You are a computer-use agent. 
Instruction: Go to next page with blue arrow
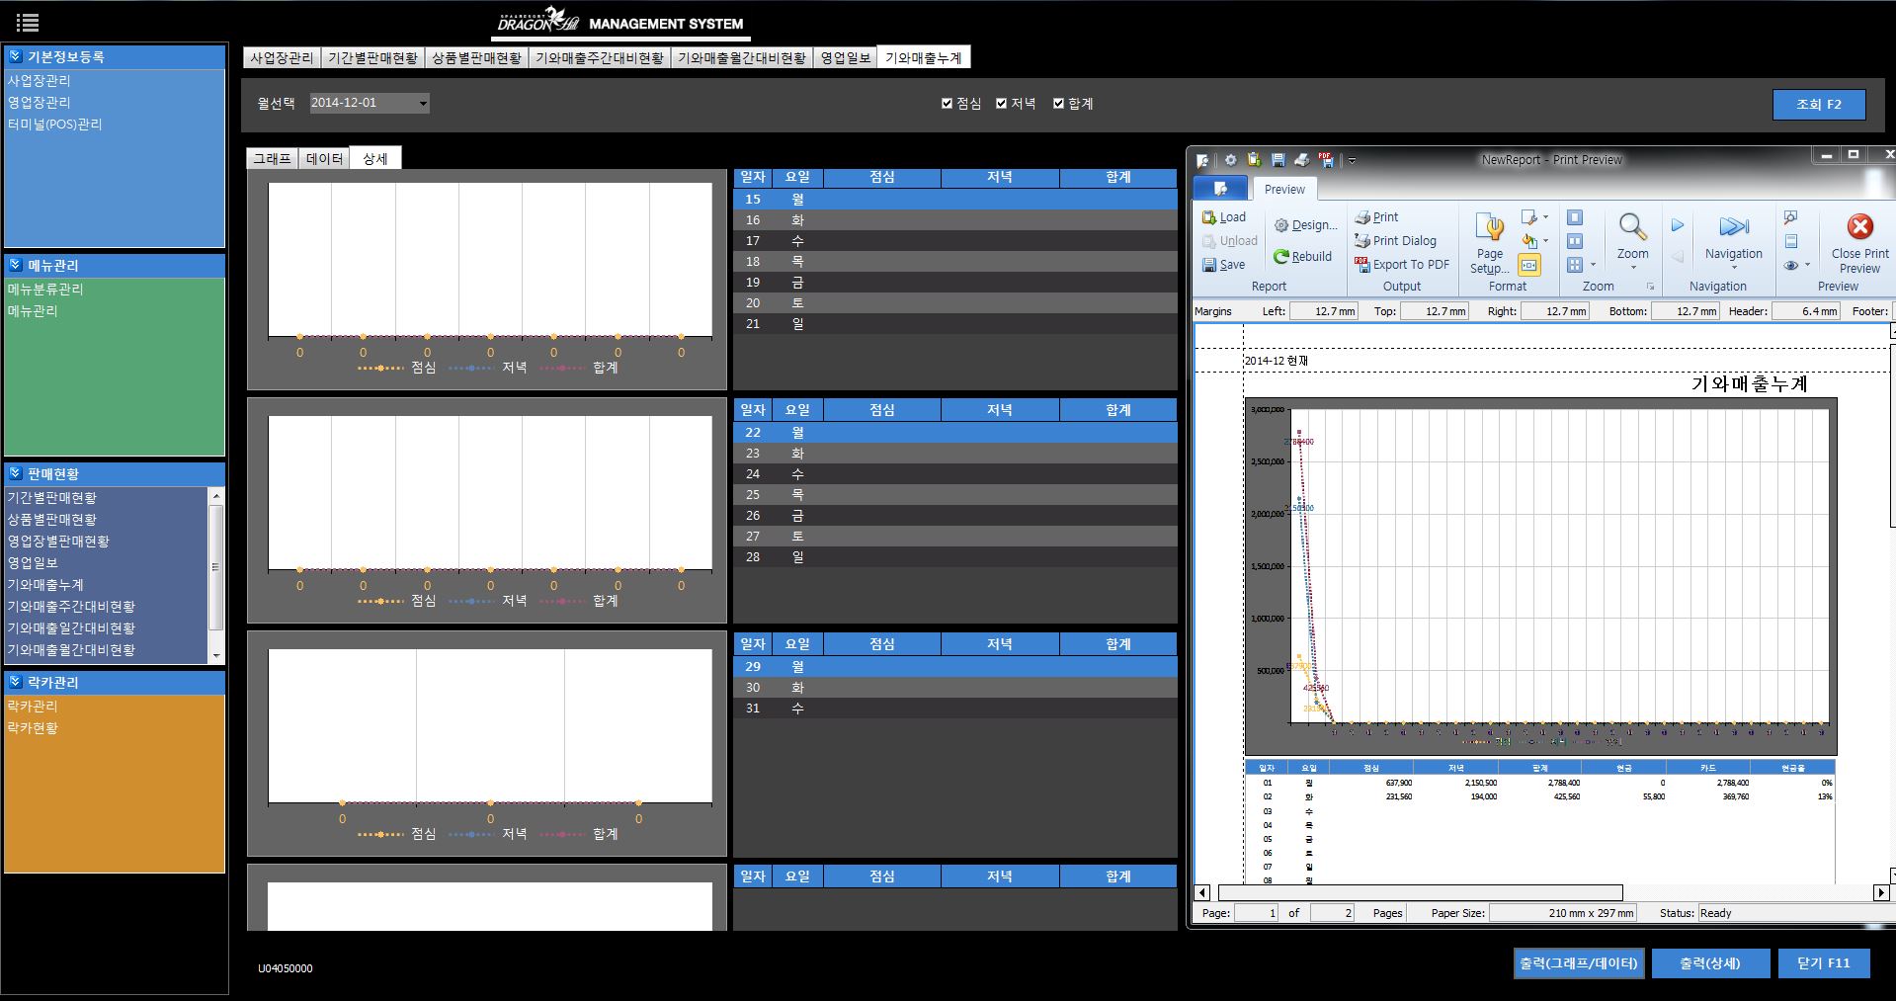pos(1678,226)
